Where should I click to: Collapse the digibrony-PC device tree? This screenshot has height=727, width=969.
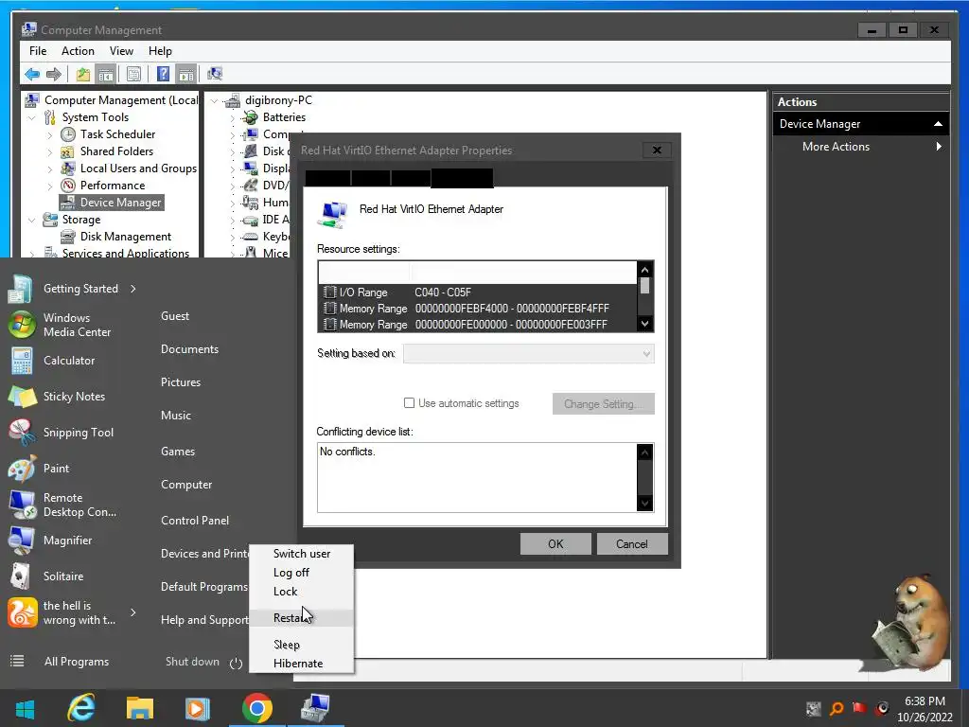214,100
